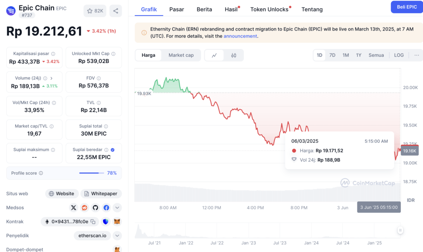This screenshot has height=252, width=423.
Task: Click the info icon in announcement banner
Action: click(144, 33)
